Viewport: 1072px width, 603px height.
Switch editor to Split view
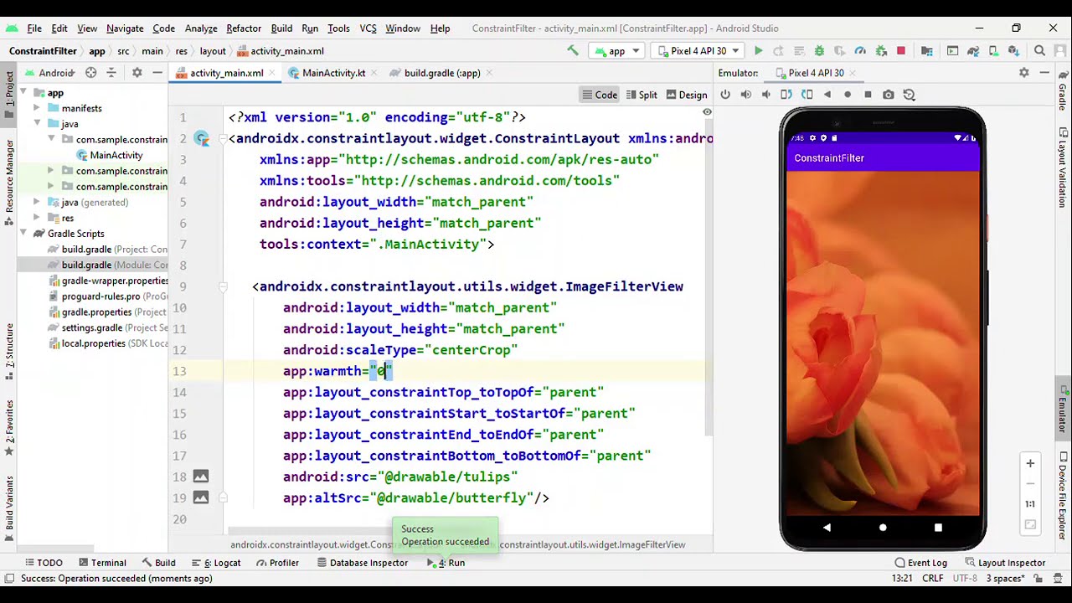click(x=642, y=95)
